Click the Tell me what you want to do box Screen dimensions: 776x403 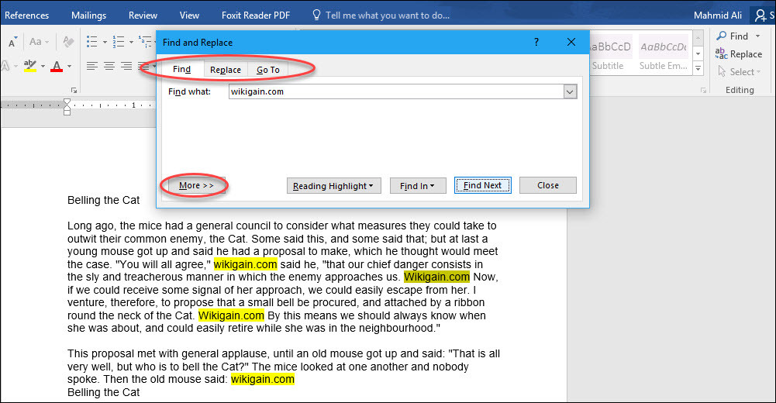[x=381, y=15]
